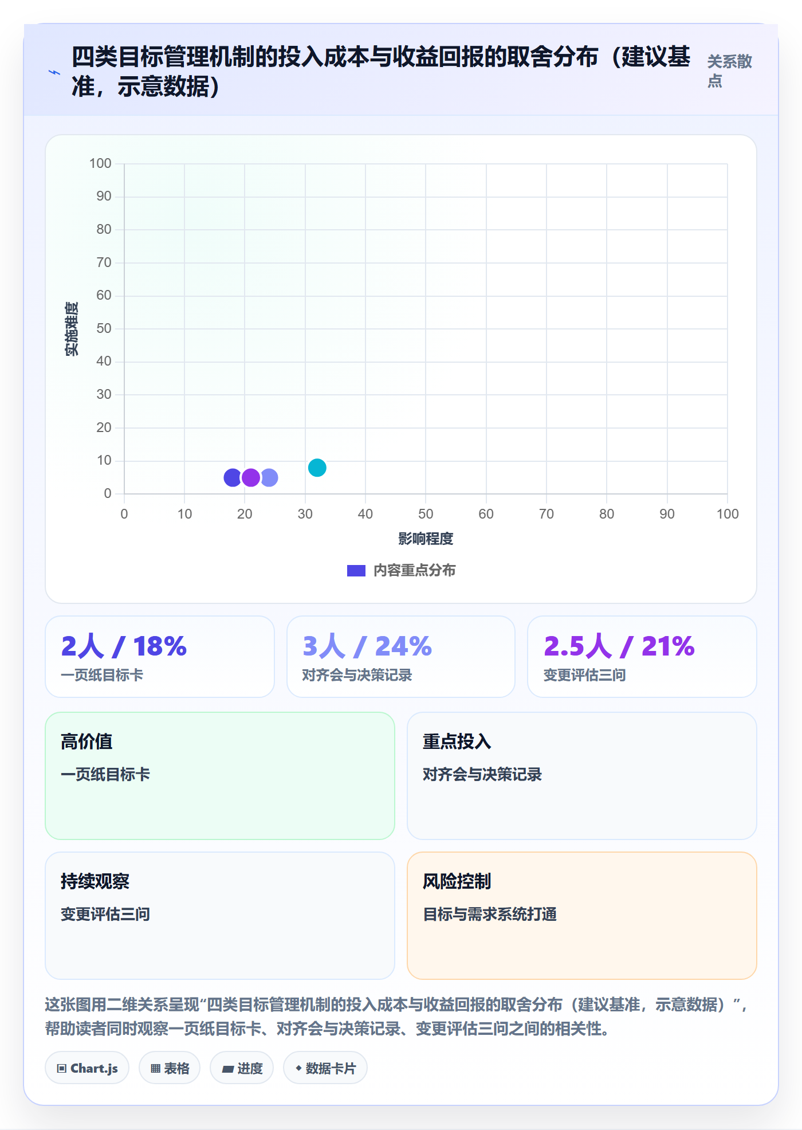802x1130 pixels.
Task: Select the 3人 / 24% metric value
Action: (367, 646)
